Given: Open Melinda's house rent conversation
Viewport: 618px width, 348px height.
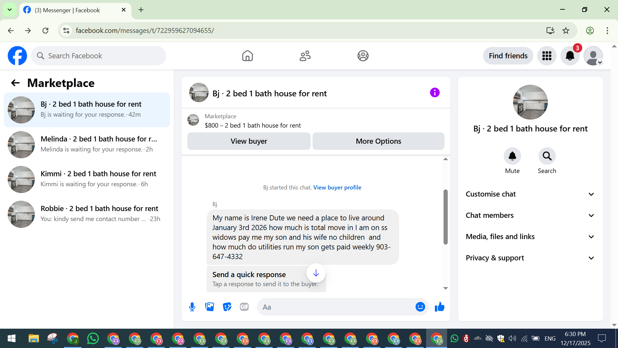Looking at the screenshot, I should (x=87, y=144).
